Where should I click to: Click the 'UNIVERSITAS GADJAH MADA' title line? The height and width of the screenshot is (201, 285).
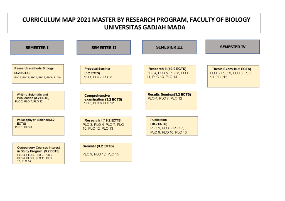[x=145, y=27]
